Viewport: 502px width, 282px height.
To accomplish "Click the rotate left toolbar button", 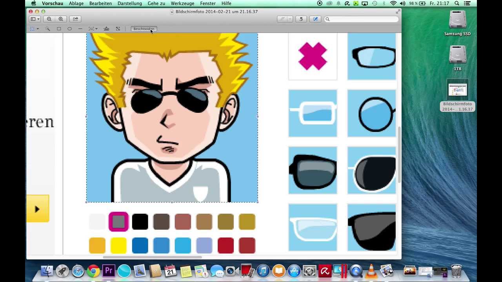I will tap(301, 19).
